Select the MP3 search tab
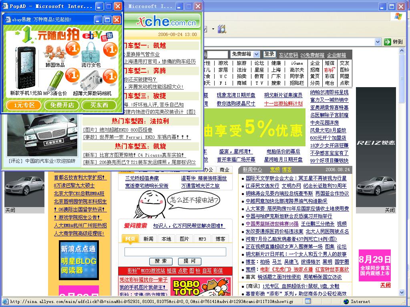The width and height of the screenshot is (410, 307). [x=202, y=239]
